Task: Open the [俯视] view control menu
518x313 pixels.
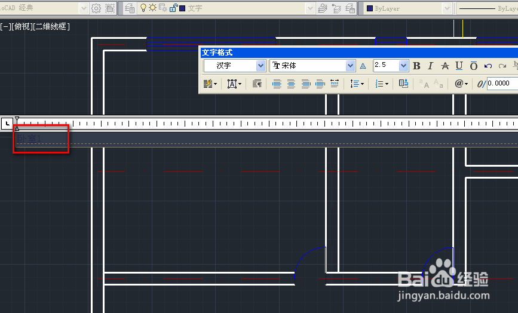Action: point(22,26)
